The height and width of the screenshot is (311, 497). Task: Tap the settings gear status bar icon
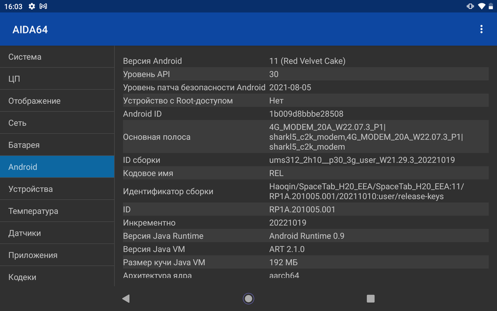(x=32, y=6)
